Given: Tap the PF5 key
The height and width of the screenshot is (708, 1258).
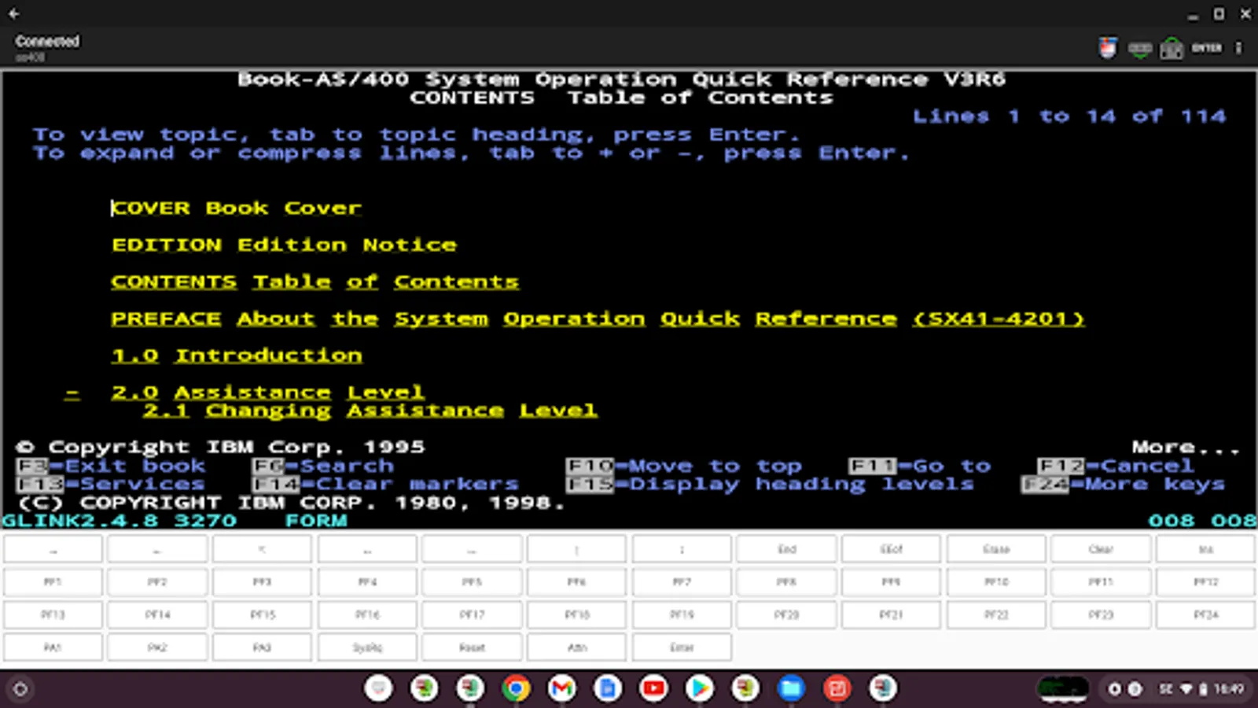Looking at the screenshot, I should (472, 582).
